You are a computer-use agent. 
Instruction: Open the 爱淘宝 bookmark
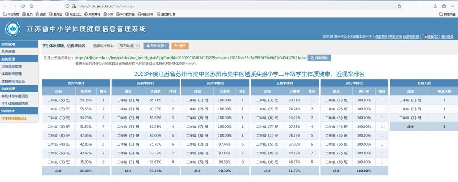pyautogui.click(x=55, y=14)
